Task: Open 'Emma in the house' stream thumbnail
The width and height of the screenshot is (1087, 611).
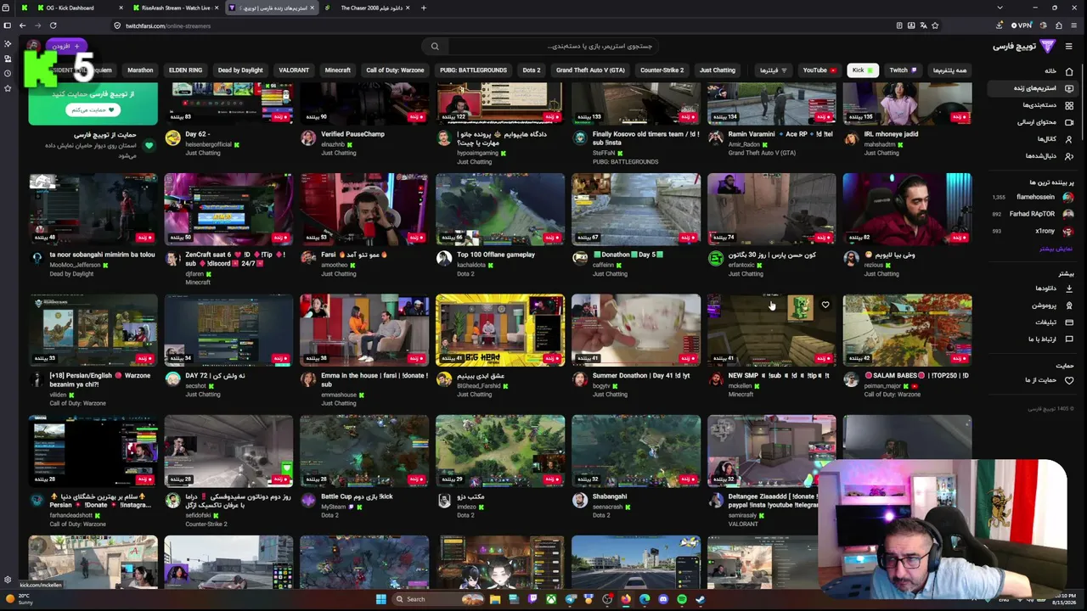Action: point(364,330)
